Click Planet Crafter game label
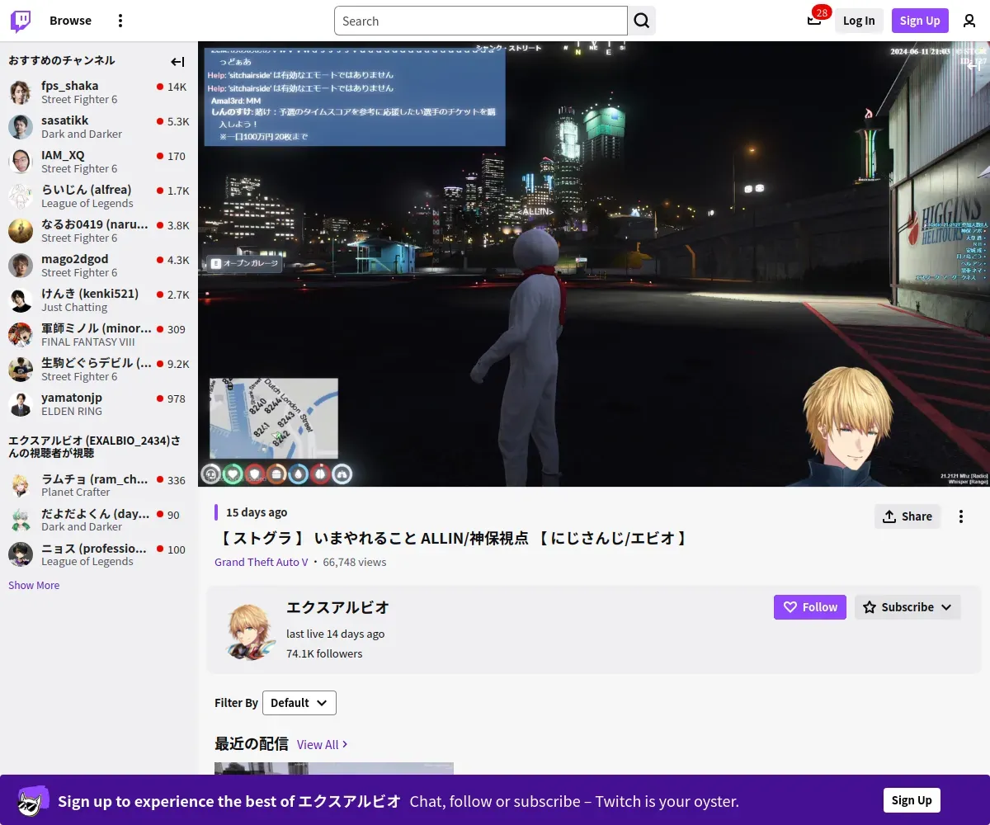990x825 pixels. pyautogui.click(x=76, y=493)
